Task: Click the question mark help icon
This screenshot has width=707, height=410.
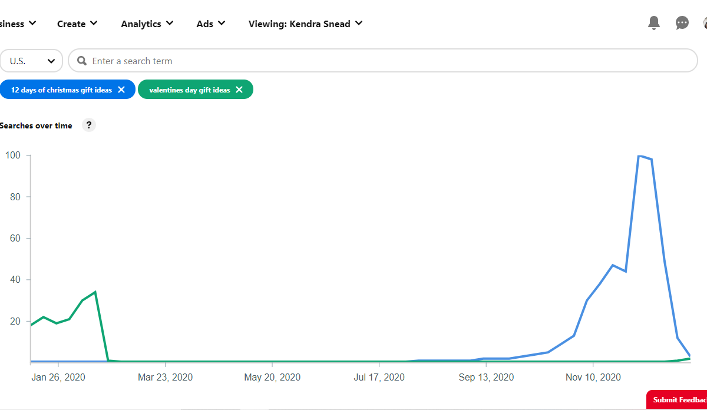Action: 89,125
